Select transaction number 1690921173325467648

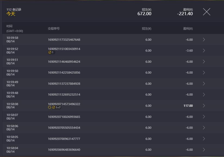tap(64, 40)
